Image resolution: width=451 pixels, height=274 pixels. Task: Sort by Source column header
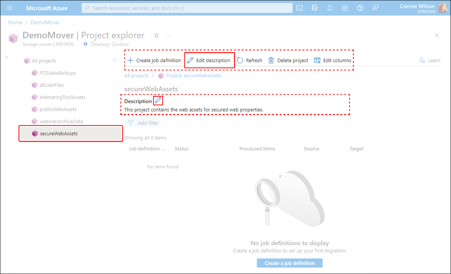tap(312, 148)
